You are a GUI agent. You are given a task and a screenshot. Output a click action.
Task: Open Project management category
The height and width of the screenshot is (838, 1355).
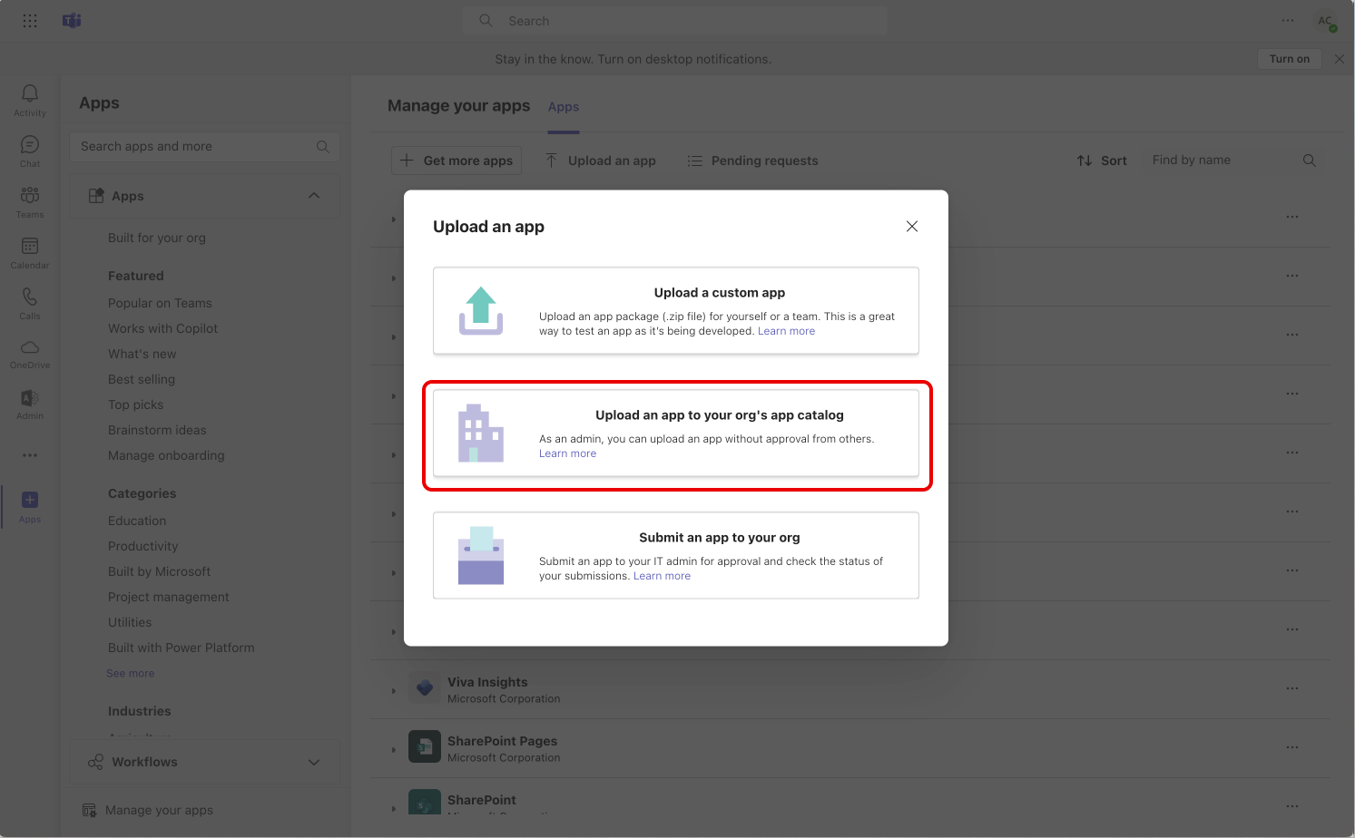click(x=169, y=597)
